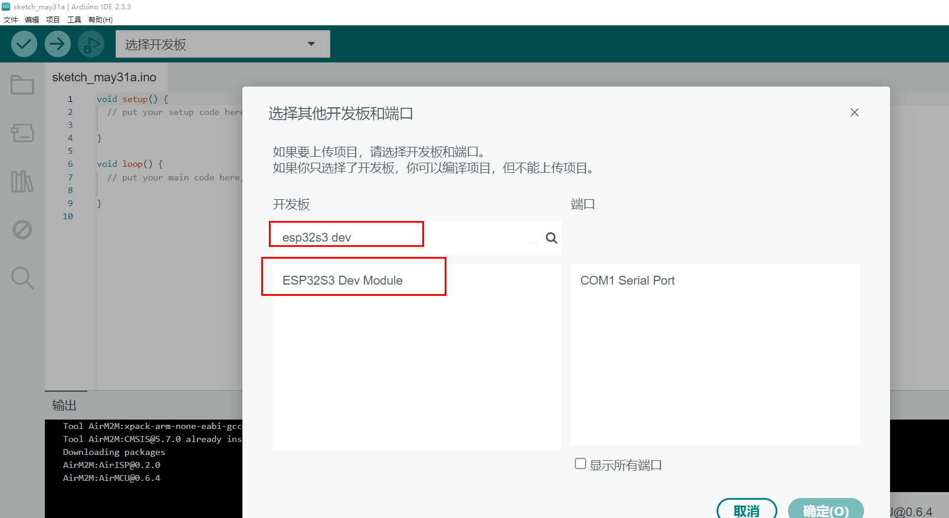The width and height of the screenshot is (949, 518).
Task: Switch to the sketch_may31a.ino tab
Action: click(x=104, y=77)
